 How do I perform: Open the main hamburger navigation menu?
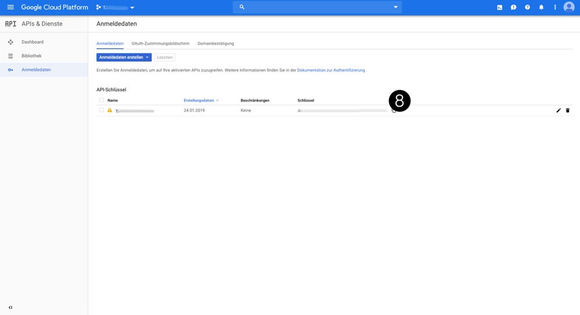10,8
